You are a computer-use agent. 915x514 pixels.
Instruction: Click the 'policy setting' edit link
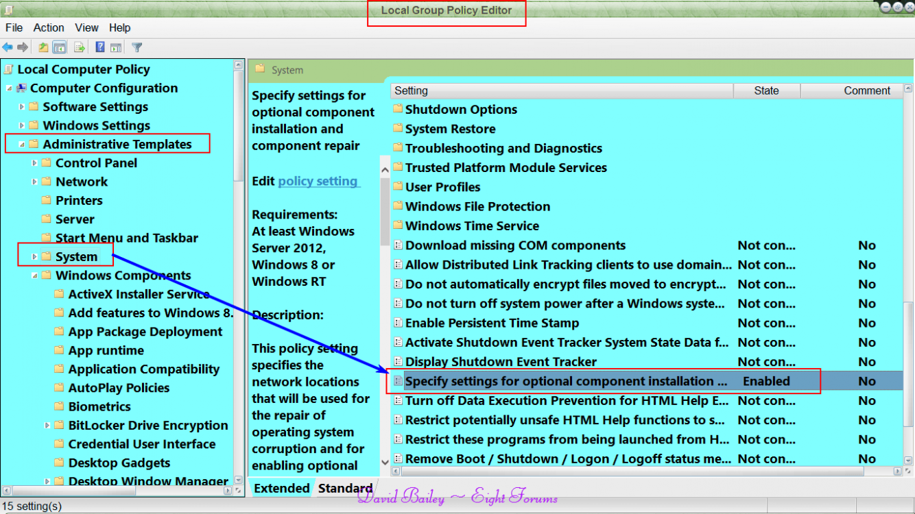pyautogui.click(x=318, y=181)
